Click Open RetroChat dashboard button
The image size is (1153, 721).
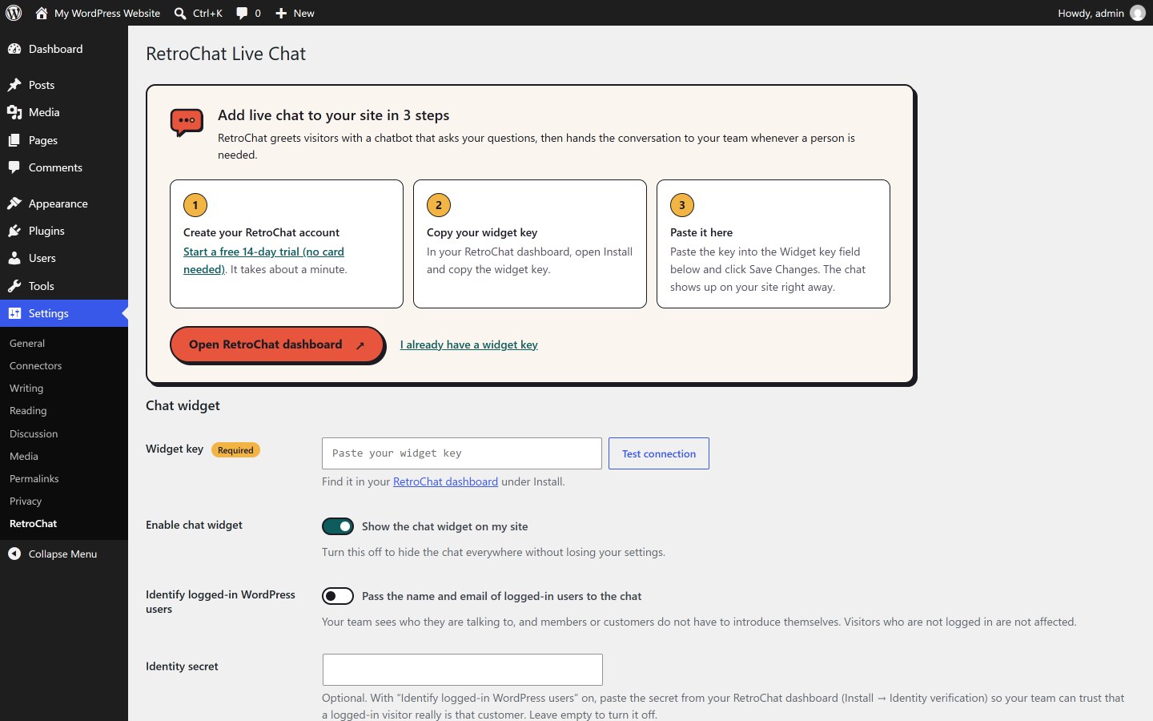pos(277,344)
